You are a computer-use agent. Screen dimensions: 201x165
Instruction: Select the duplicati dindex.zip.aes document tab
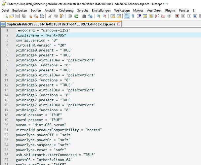pyautogui.click(x=61, y=24)
